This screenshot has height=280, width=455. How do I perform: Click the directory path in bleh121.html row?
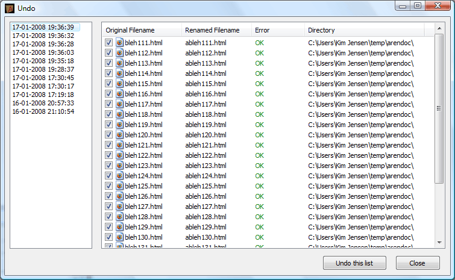coord(361,145)
